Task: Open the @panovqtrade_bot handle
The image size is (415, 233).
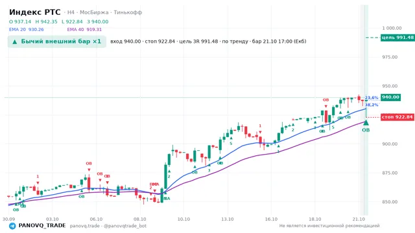Action: coord(125,226)
